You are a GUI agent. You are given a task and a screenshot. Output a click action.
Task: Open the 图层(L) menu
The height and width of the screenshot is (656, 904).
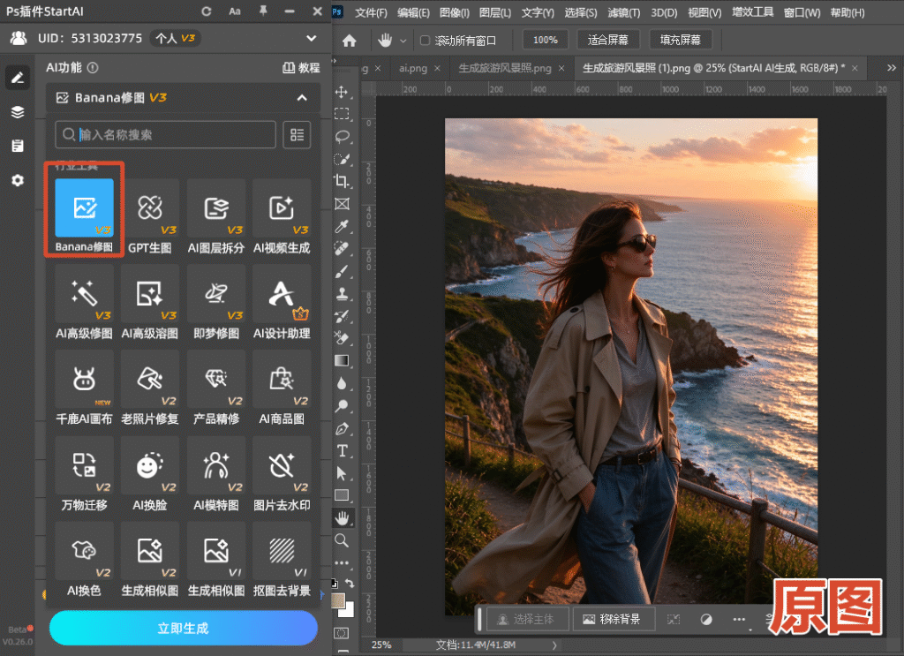click(x=495, y=12)
